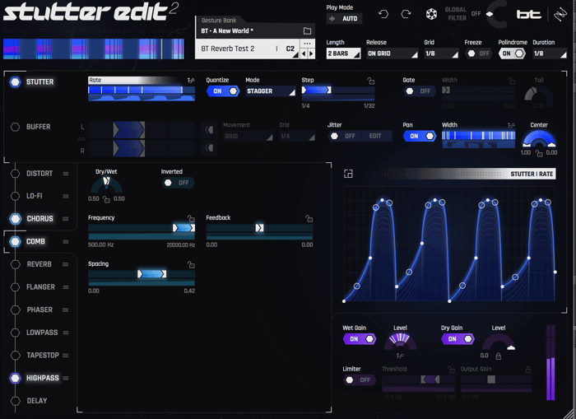
Task: Open the Mode STAGGER dropdown
Action: point(271,91)
